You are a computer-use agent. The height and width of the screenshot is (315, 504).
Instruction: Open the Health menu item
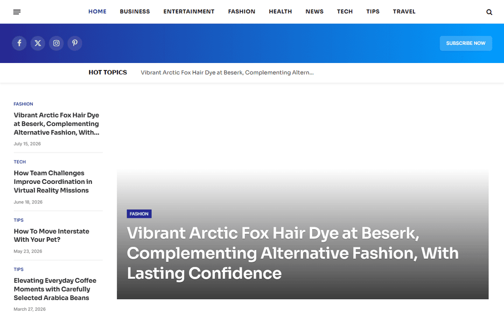pyautogui.click(x=280, y=12)
